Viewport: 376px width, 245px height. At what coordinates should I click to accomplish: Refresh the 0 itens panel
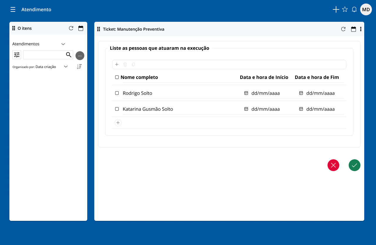[x=71, y=28]
